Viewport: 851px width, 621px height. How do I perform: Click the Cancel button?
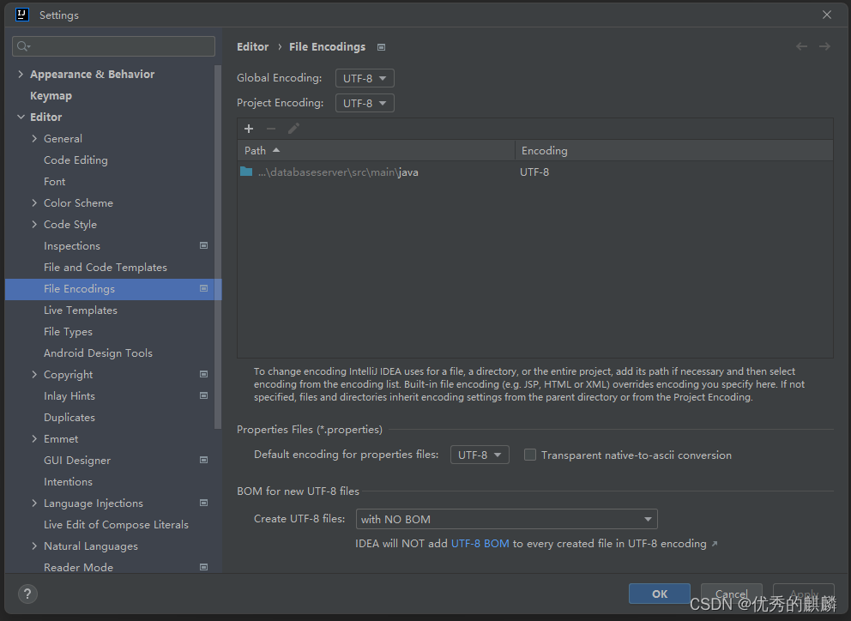tap(731, 594)
